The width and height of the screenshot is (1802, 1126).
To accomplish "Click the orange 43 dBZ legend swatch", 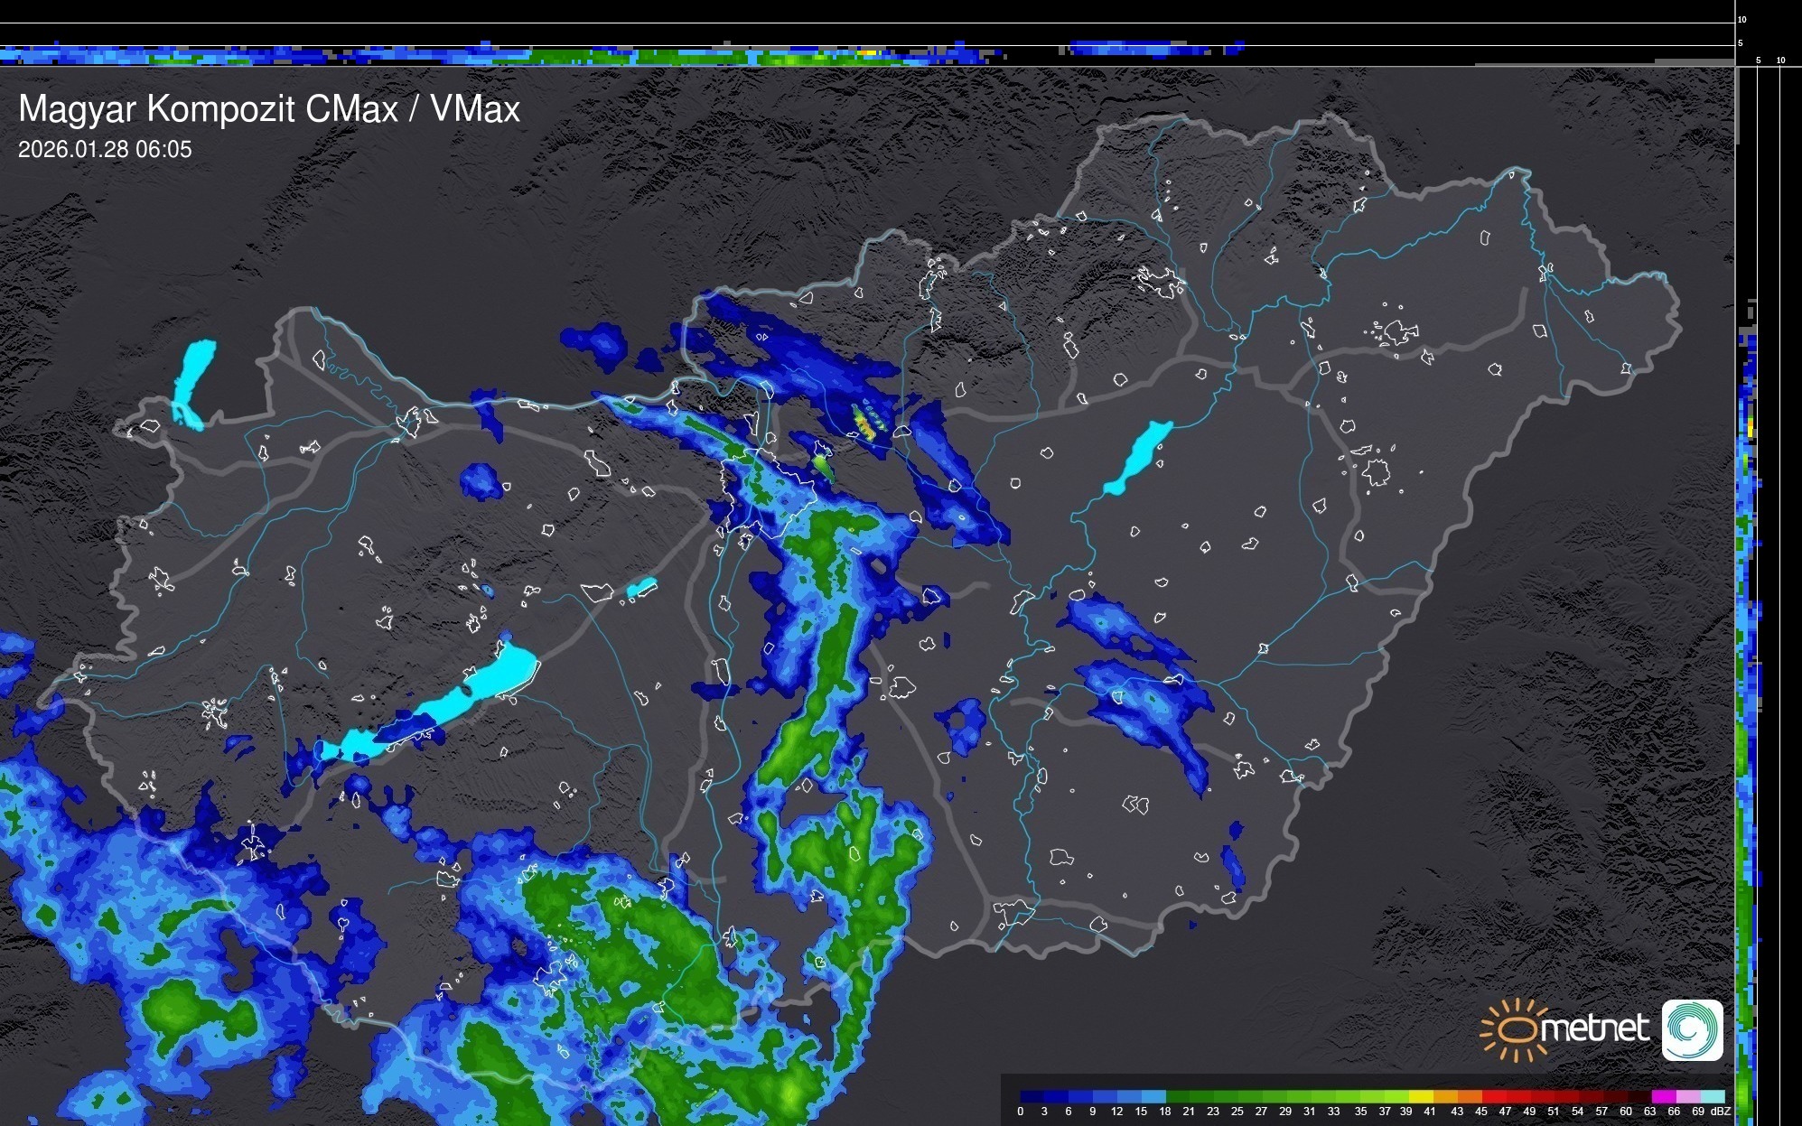I will coord(1470,1096).
